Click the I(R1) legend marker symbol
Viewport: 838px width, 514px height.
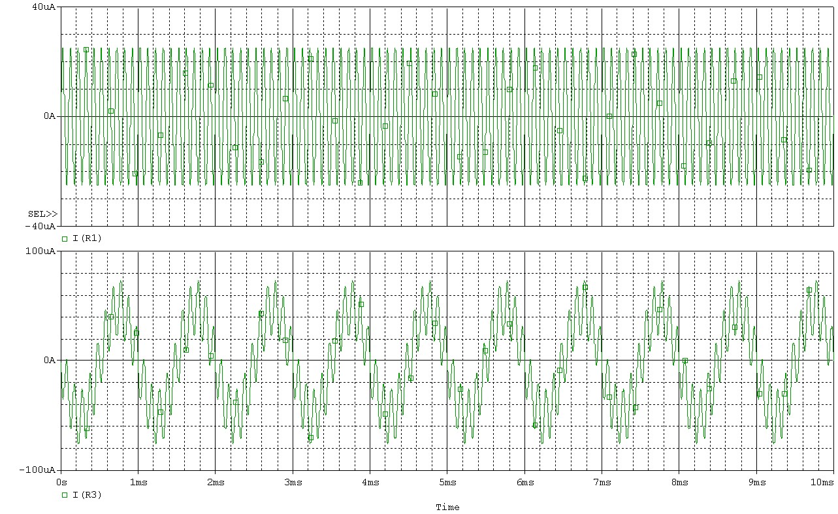coord(65,239)
